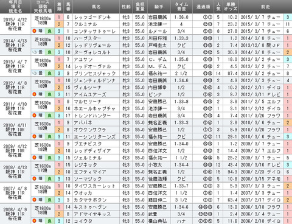The height and width of the screenshot is (224, 292).
Task: Click horse name クルミナル
Action: click(85, 24)
